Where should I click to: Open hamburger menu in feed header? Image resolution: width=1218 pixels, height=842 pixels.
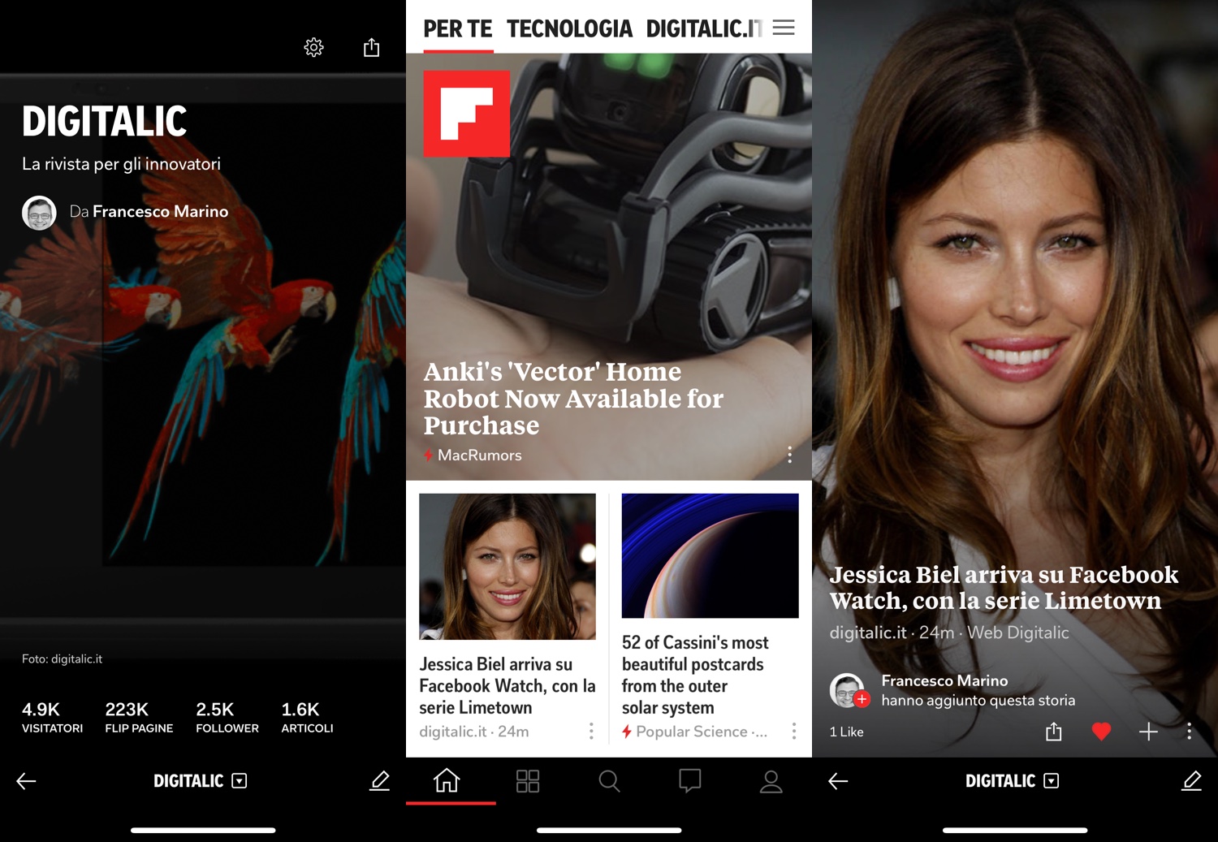coord(784,28)
